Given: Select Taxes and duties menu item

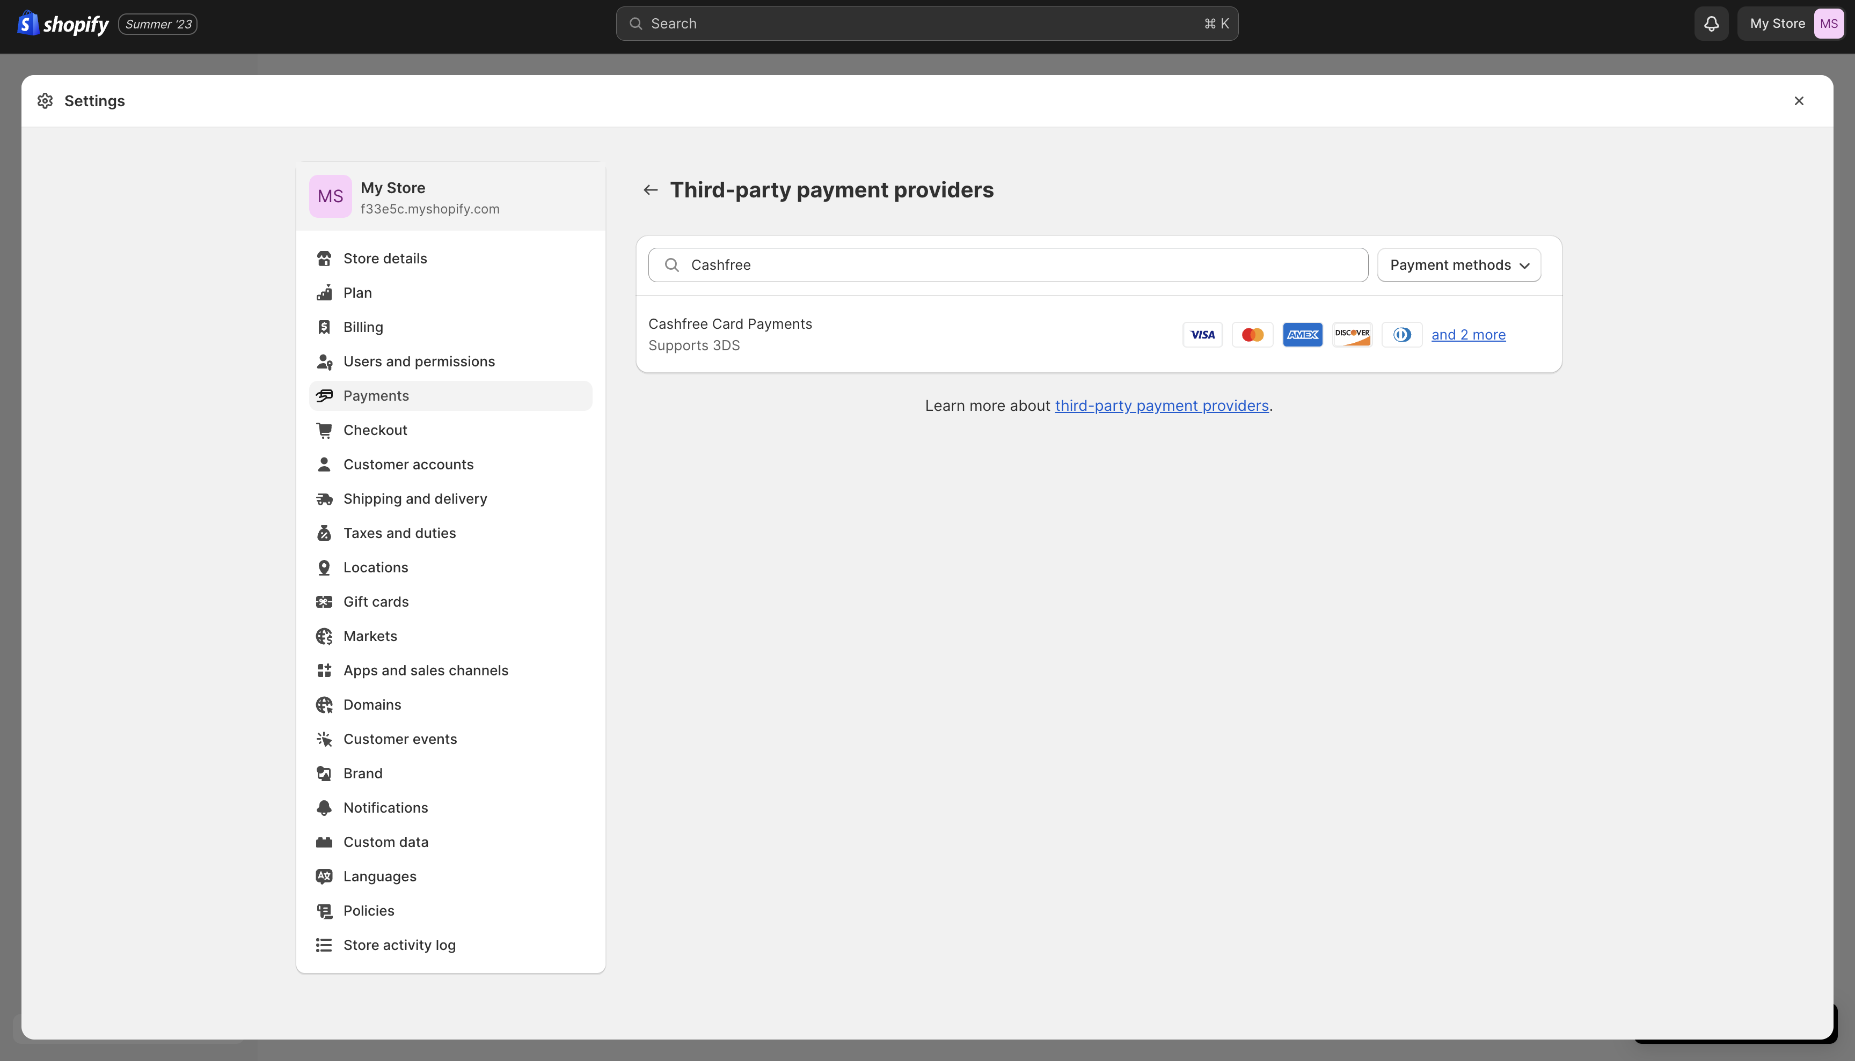Looking at the screenshot, I should [x=399, y=533].
